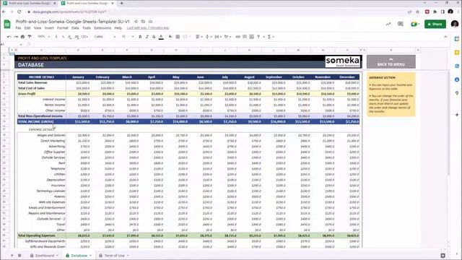This screenshot has height=260, width=462.
Task: Click the Google Sheets home logo
Action: click(x=7, y=24)
